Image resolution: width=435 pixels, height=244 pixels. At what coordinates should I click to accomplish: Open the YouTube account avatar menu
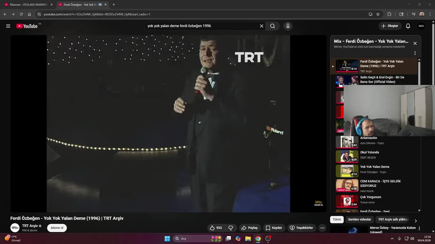tap(421, 26)
